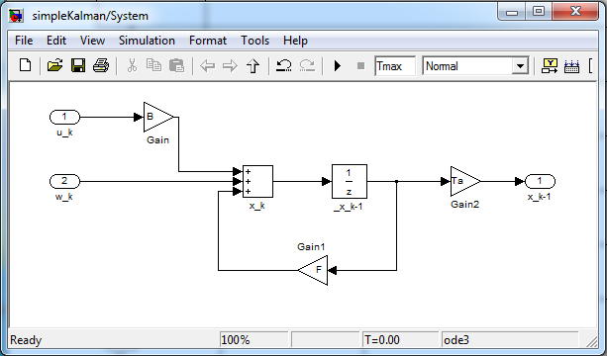Save the model with the floppy disk icon
The image size is (607, 356).
[78, 65]
